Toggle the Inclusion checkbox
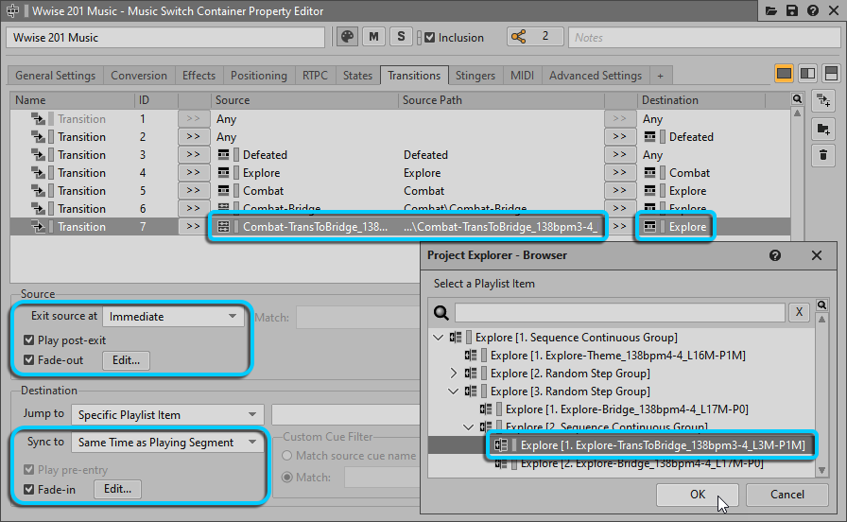 (430, 37)
